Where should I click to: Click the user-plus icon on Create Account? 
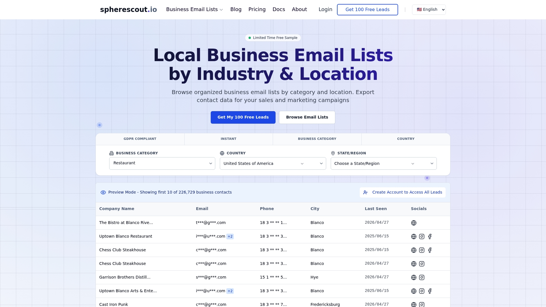(365, 192)
